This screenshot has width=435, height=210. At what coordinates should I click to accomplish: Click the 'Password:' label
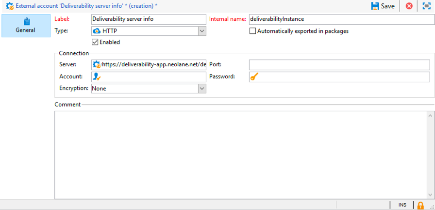(222, 76)
